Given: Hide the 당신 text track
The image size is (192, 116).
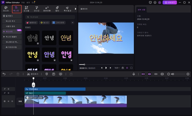Looking at the screenshot, I should point(9,93).
